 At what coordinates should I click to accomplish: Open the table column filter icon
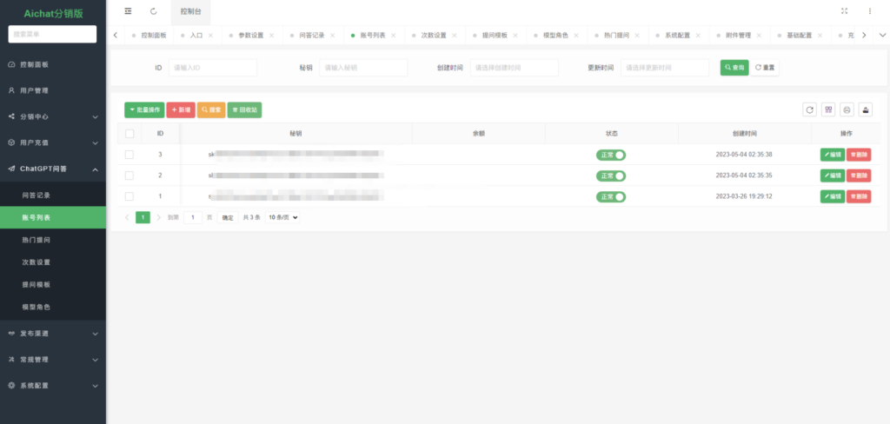click(x=828, y=109)
